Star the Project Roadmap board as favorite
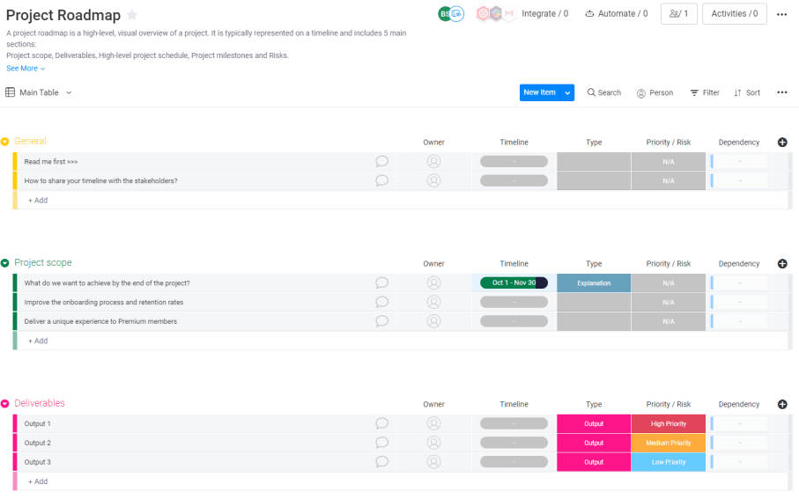The height and width of the screenshot is (499, 799). click(x=132, y=15)
